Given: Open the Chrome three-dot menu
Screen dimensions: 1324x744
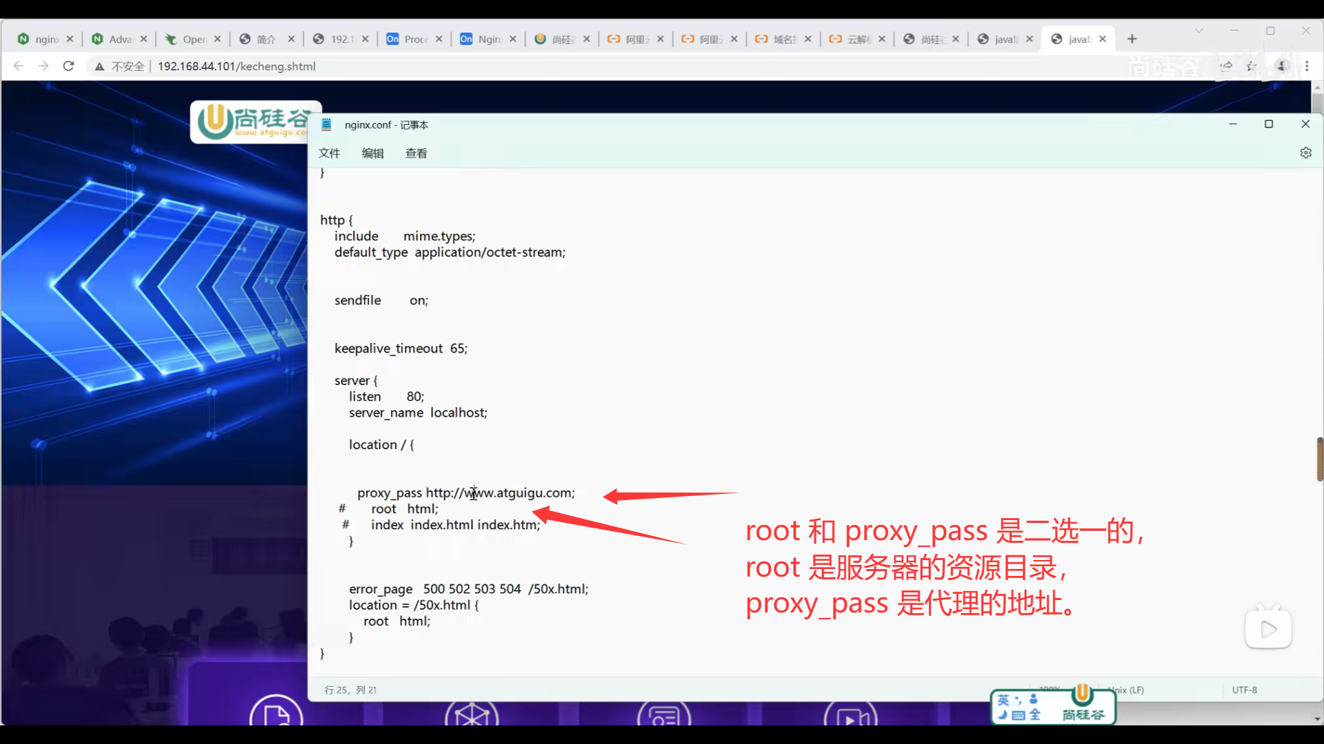Looking at the screenshot, I should coord(1307,66).
